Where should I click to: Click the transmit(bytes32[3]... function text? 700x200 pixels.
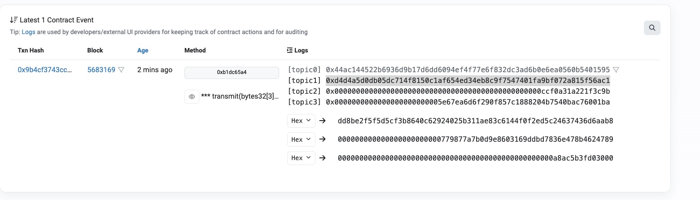click(240, 96)
